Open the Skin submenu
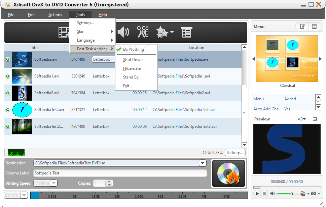Viewport: 326px width, 207px height. 92,32
